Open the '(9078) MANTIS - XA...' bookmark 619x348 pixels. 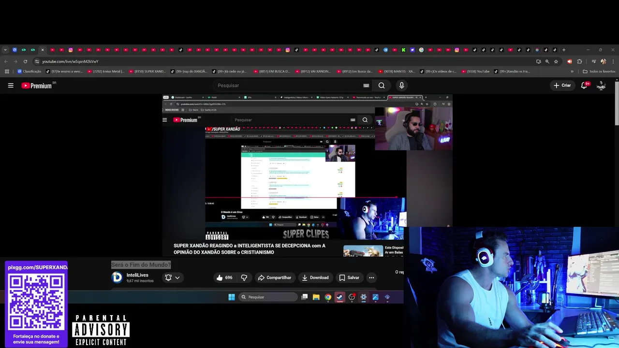[397, 72]
